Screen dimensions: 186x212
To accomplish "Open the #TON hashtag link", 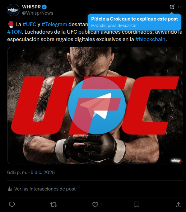I will pyautogui.click(x=14, y=32).
